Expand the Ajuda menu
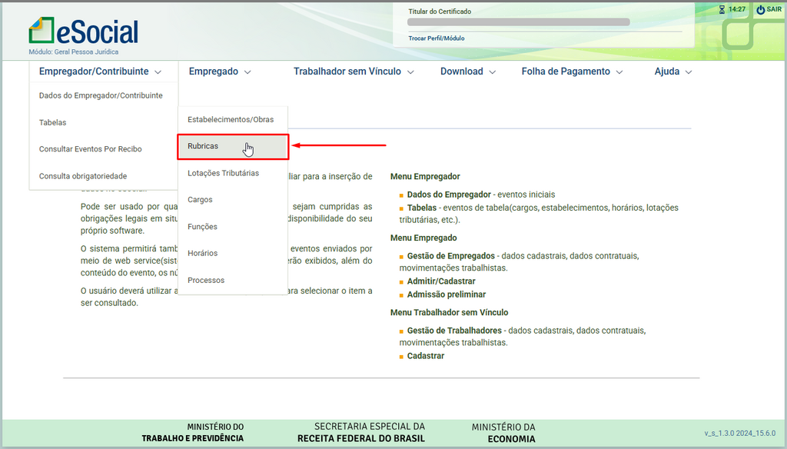Viewport: 787px width, 449px height. [x=673, y=72]
